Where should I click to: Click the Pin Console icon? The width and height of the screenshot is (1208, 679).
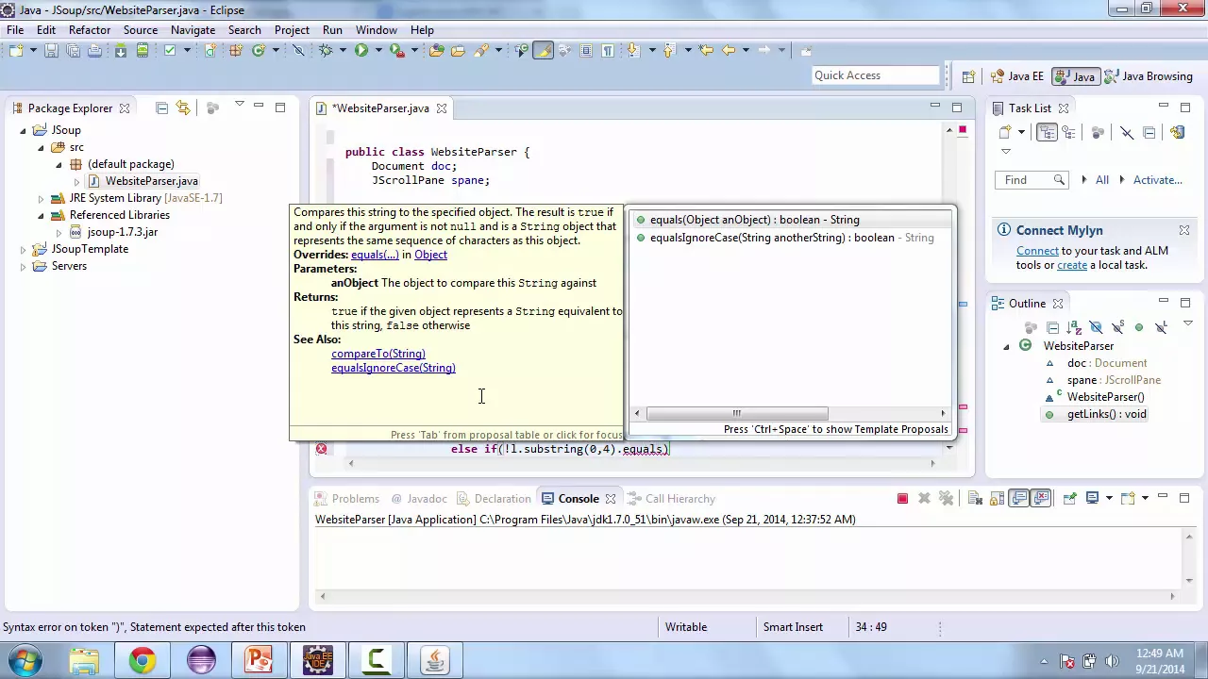click(x=1069, y=498)
